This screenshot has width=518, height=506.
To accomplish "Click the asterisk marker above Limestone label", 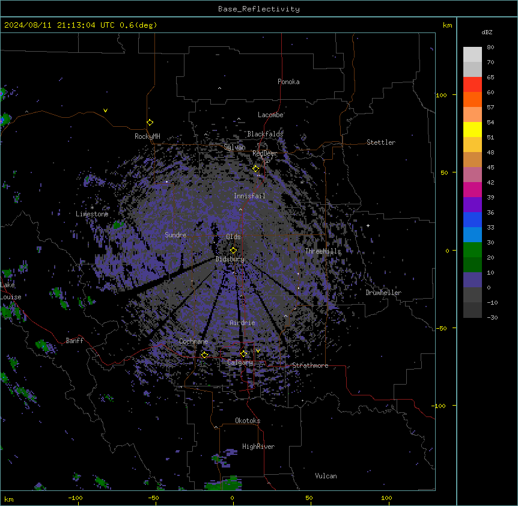I will point(92,208).
